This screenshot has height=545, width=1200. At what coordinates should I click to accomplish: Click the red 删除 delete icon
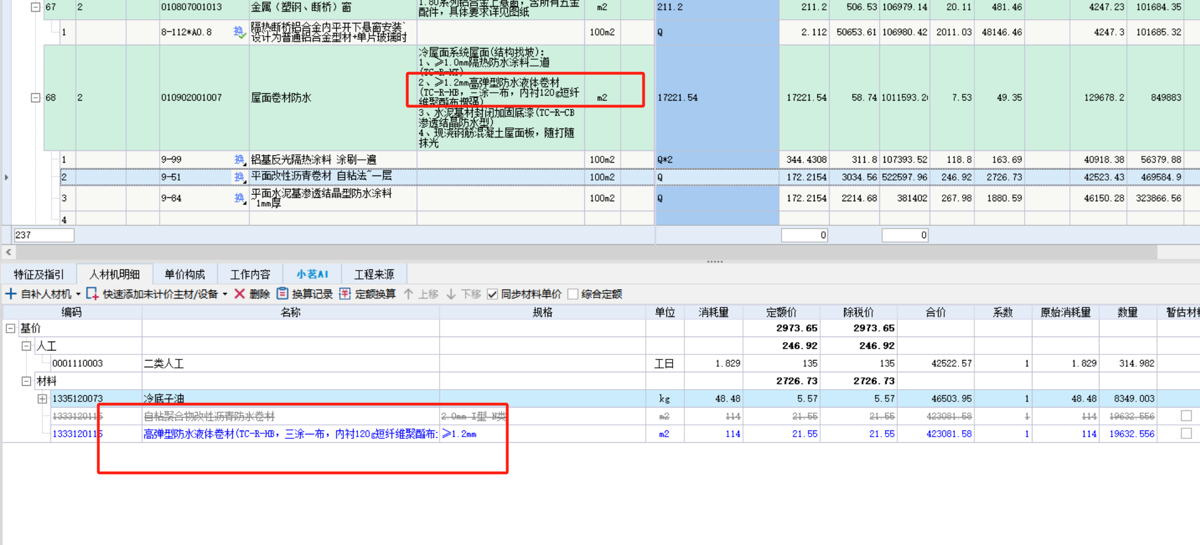tap(240, 294)
